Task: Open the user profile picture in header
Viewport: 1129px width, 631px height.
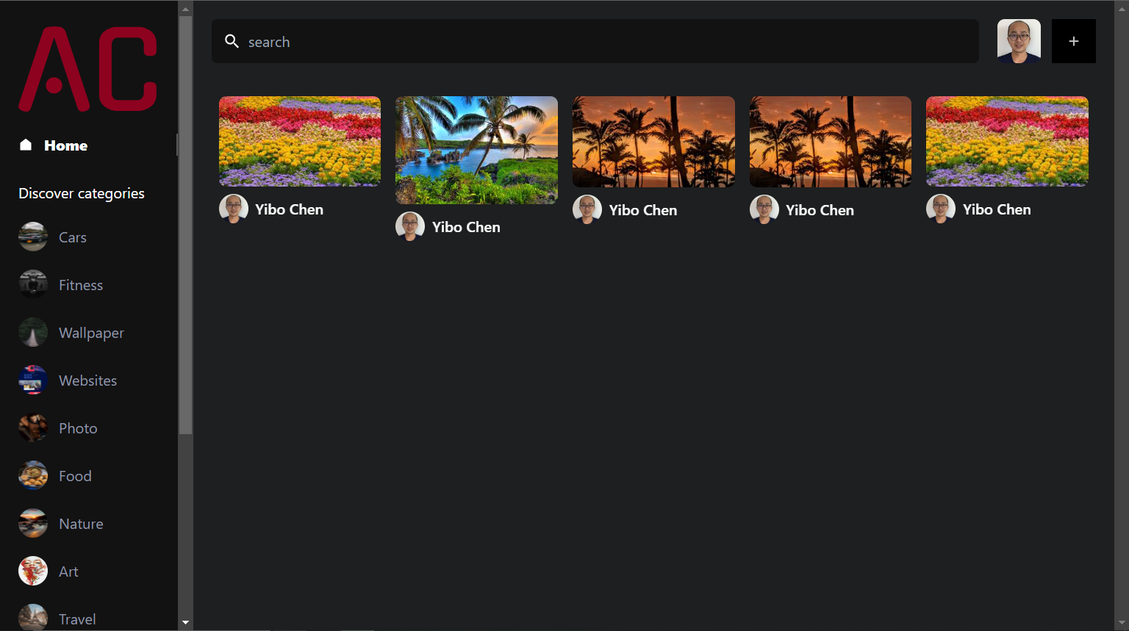Action: click(x=1018, y=41)
